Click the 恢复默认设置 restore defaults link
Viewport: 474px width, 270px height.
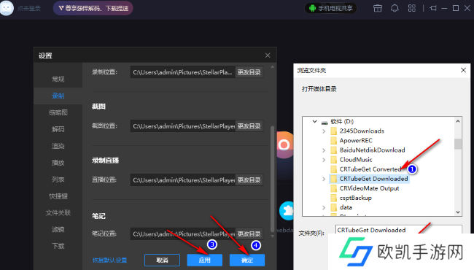[109, 260]
